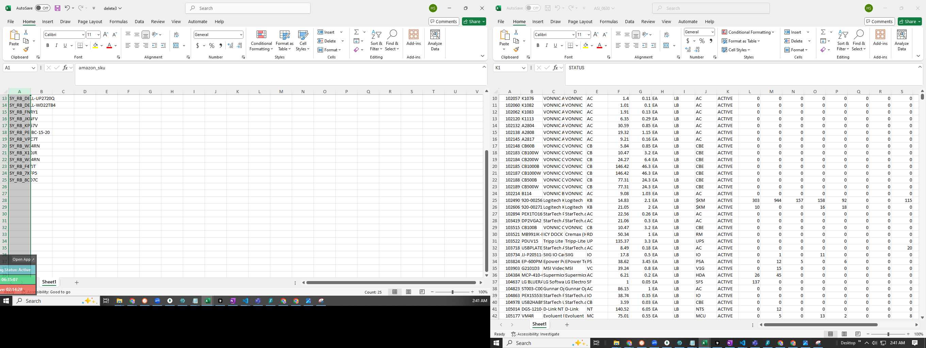926x348 pixels.
Task: Click Analyze Data in ASI_0630 window
Action: 901,40
